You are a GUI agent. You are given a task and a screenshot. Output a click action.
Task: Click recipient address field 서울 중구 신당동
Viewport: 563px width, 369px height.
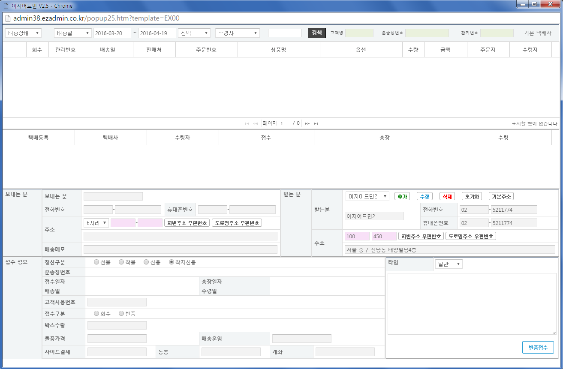point(450,249)
